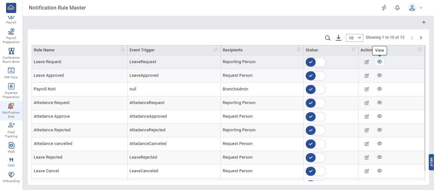Turn off the Leave Cancel status switch
Viewport: 434px width, 190px height.
(x=315, y=171)
